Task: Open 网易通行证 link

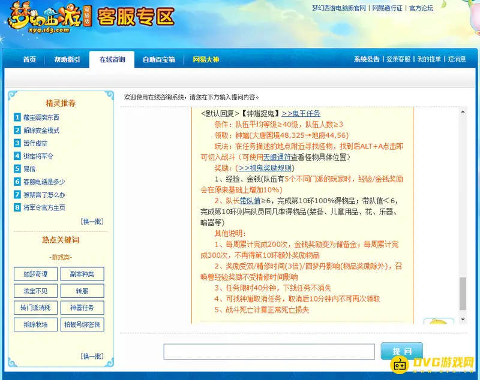Action: click(x=387, y=8)
